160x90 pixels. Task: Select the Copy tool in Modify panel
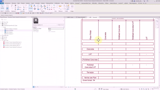(38, 9)
